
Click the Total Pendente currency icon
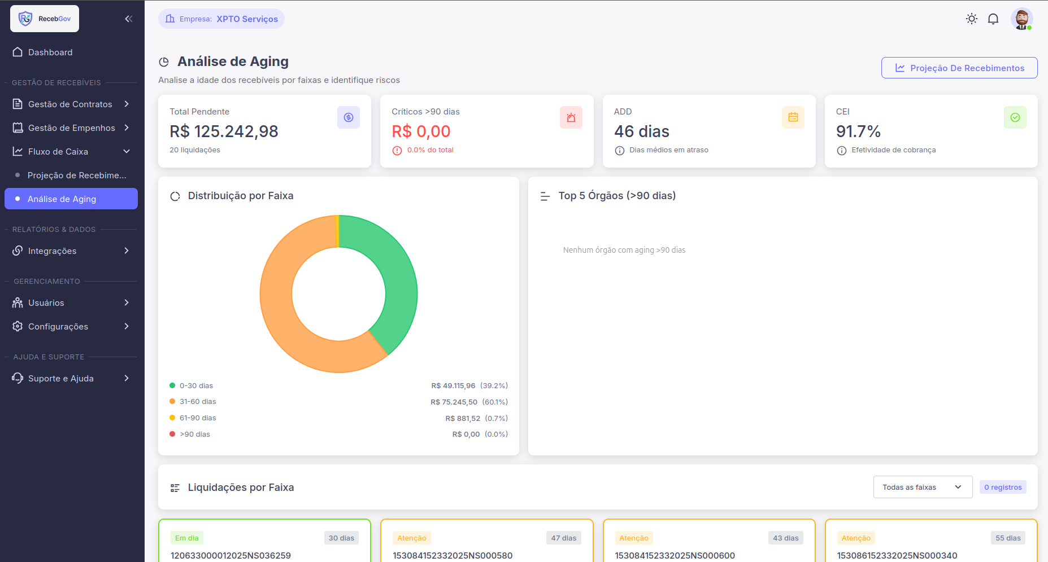tap(348, 117)
